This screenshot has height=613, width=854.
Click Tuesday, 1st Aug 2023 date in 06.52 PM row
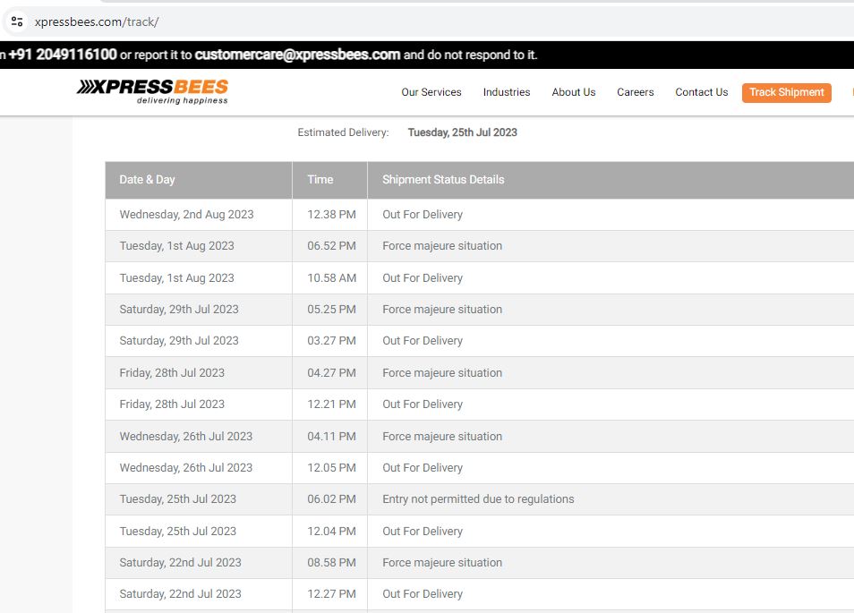click(x=177, y=246)
